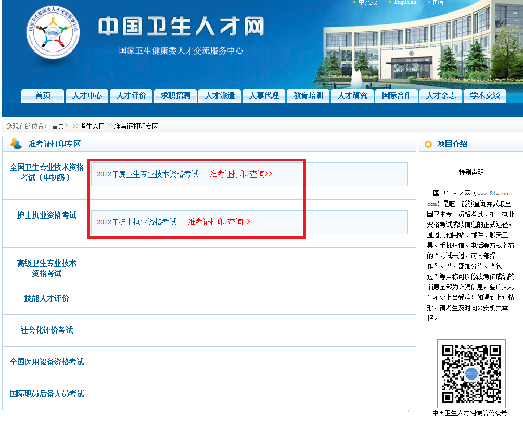Select 高级卫生专业技术资格考试 in the sidebar
Screen dimensions: 523x442
(x=47, y=268)
